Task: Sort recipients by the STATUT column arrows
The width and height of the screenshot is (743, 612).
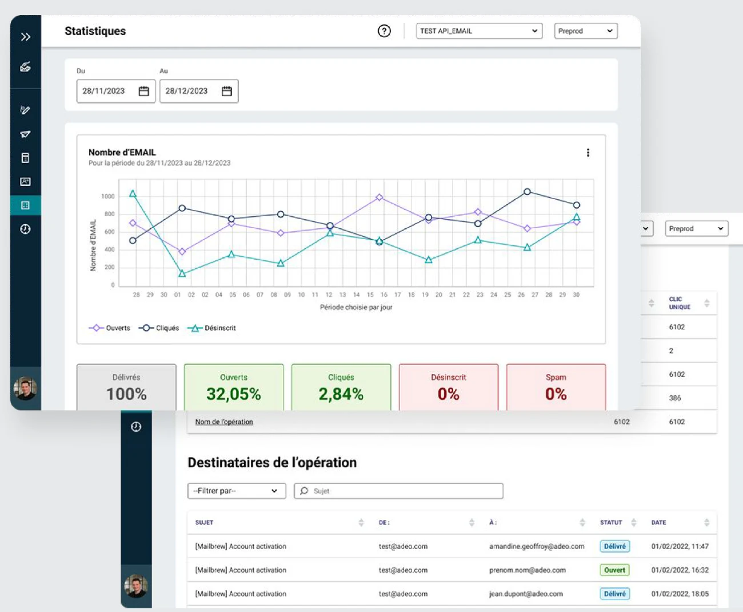Action: click(634, 522)
